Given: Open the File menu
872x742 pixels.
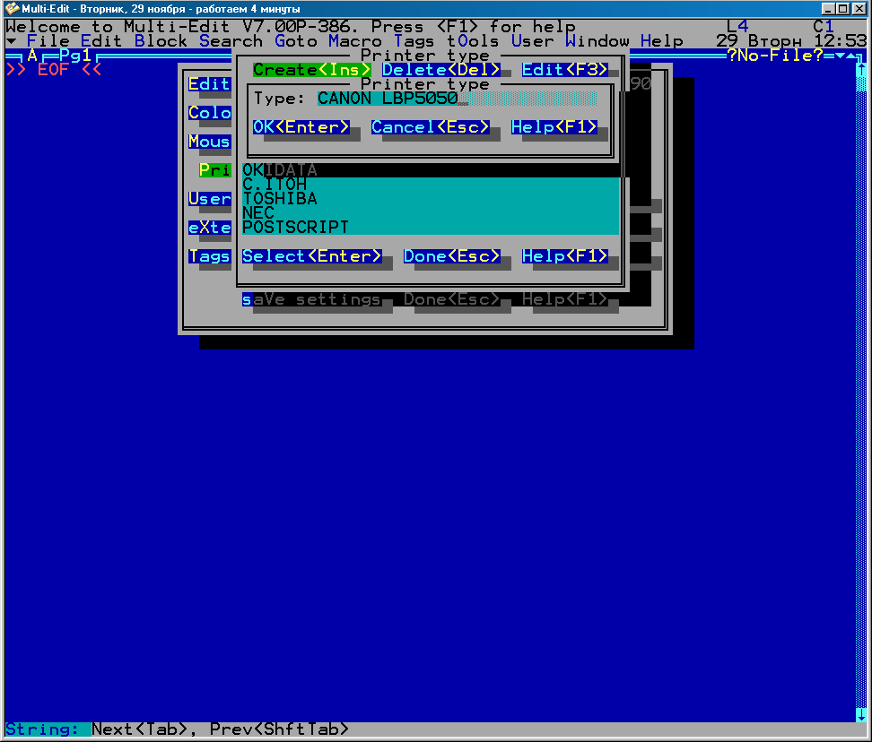Looking at the screenshot, I should (x=48, y=41).
